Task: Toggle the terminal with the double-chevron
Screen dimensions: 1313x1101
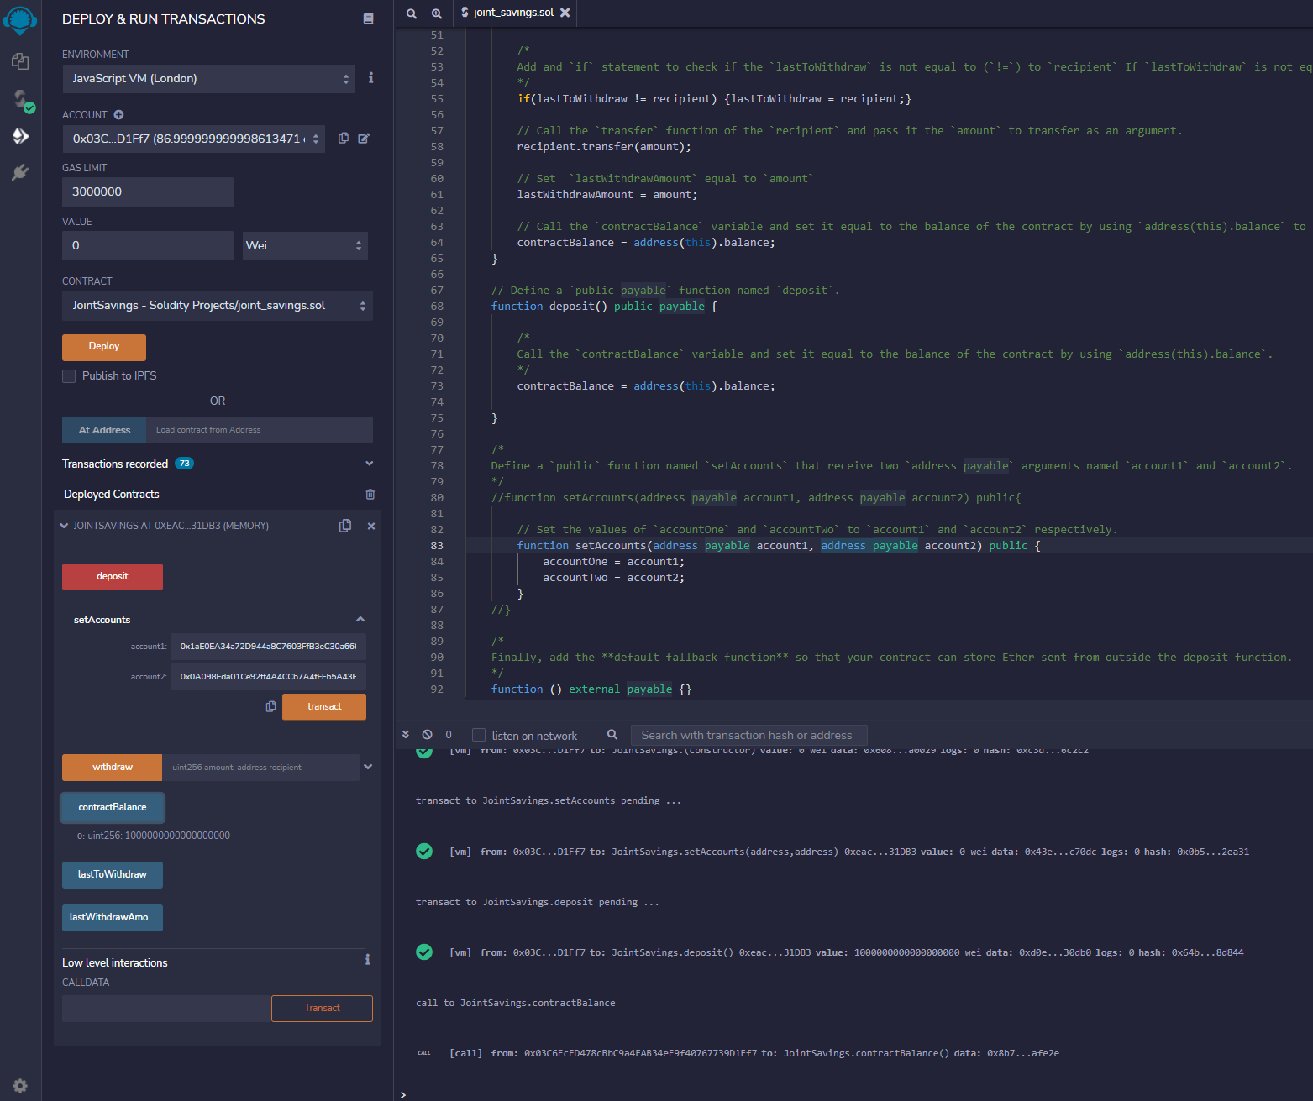Action: click(406, 734)
